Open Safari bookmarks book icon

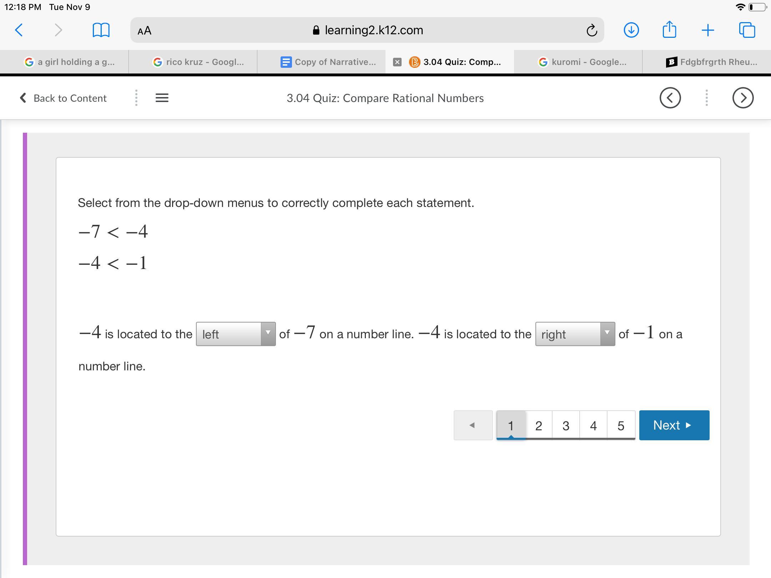101,30
